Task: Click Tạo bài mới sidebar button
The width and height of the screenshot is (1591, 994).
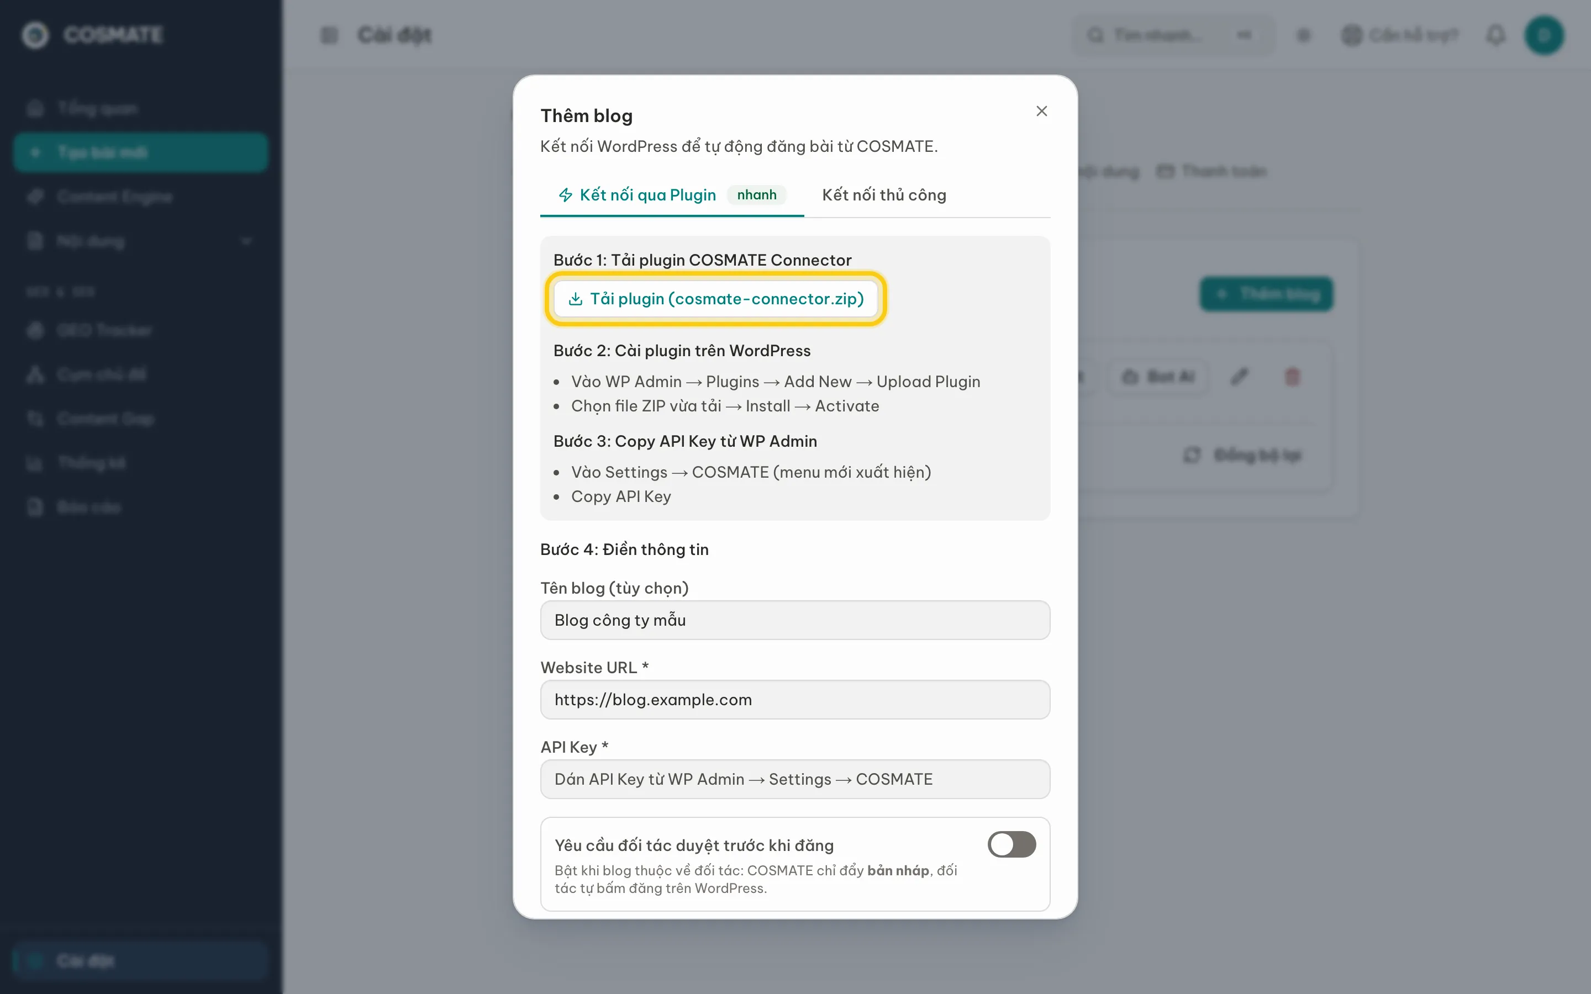Action: click(140, 152)
